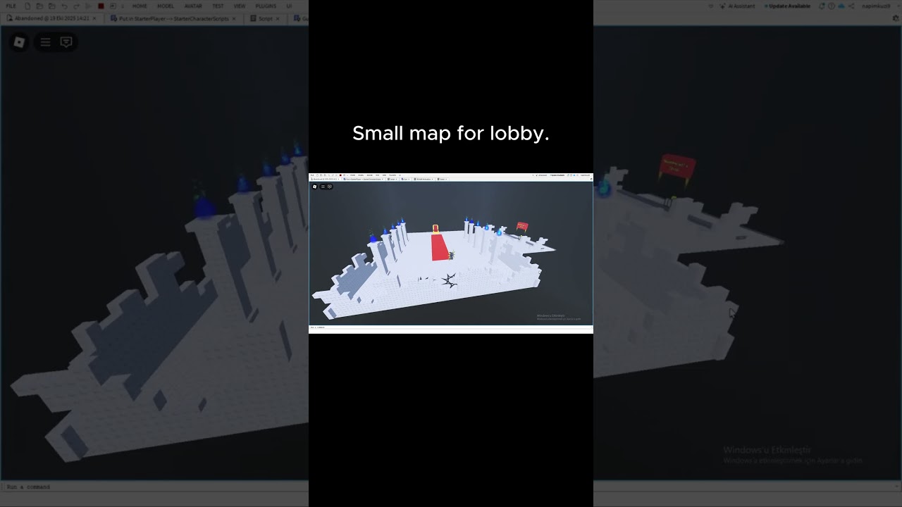Viewport: 902px width, 507px height.
Task: Select the Put in StarterPlayer script tab
Action: click(173, 18)
